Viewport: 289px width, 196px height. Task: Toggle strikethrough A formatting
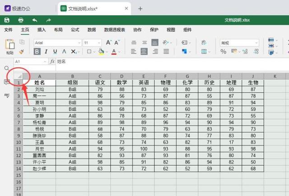coord(64,51)
